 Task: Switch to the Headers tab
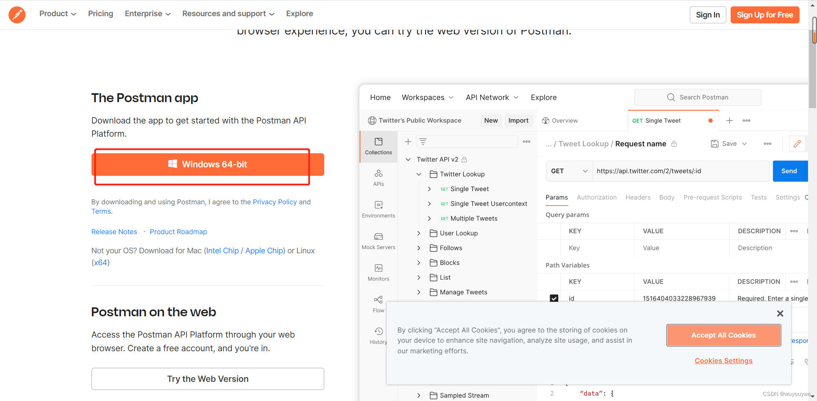click(x=638, y=198)
